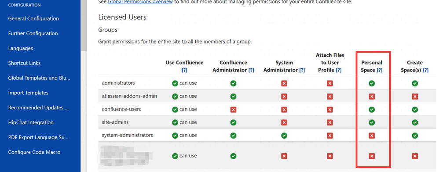Open help [?] for System Administrator column

(302, 70)
